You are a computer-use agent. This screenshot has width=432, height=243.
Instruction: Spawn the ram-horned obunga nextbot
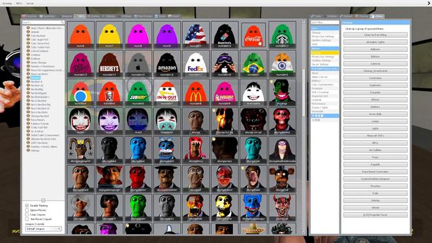coord(80,150)
